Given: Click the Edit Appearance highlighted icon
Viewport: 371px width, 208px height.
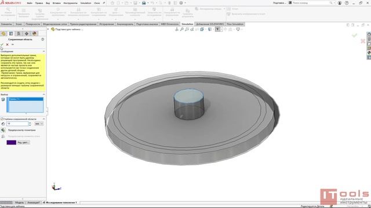Looking at the screenshot, I should coord(217,29).
